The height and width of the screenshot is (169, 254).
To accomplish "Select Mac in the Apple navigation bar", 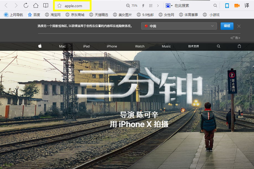I will [x=62, y=46].
